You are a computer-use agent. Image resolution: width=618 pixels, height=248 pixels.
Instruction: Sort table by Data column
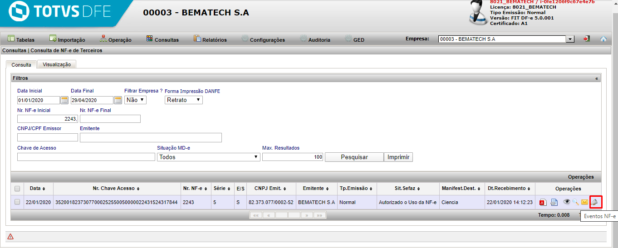37,188
